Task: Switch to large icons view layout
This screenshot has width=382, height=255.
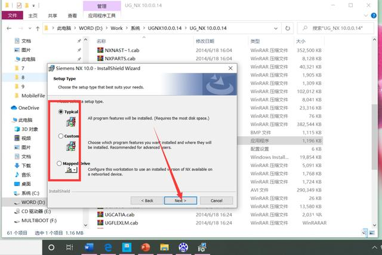Action: pos(372,232)
